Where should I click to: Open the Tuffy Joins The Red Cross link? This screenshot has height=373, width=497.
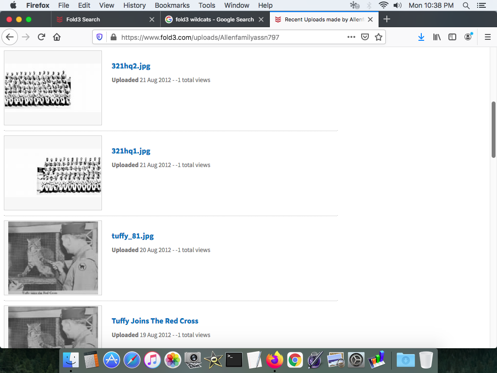pyautogui.click(x=155, y=321)
